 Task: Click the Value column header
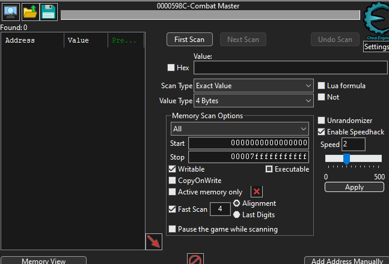click(x=86, y=40)
